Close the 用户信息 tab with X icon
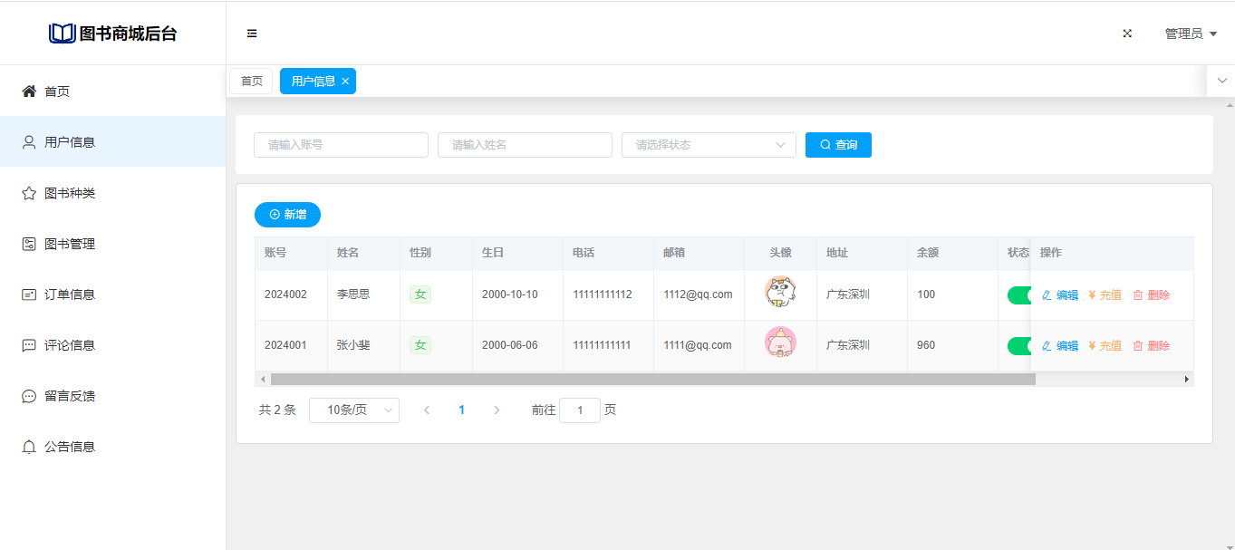 (x=345, y=82)
